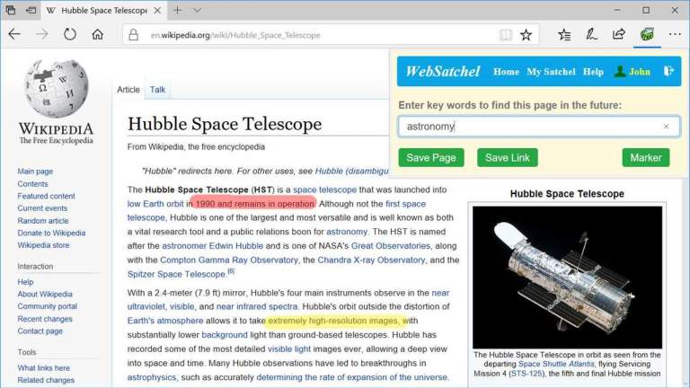Open a new tab with plus
The height and width of the screenshot is (388, 690).
click(177, 10)
